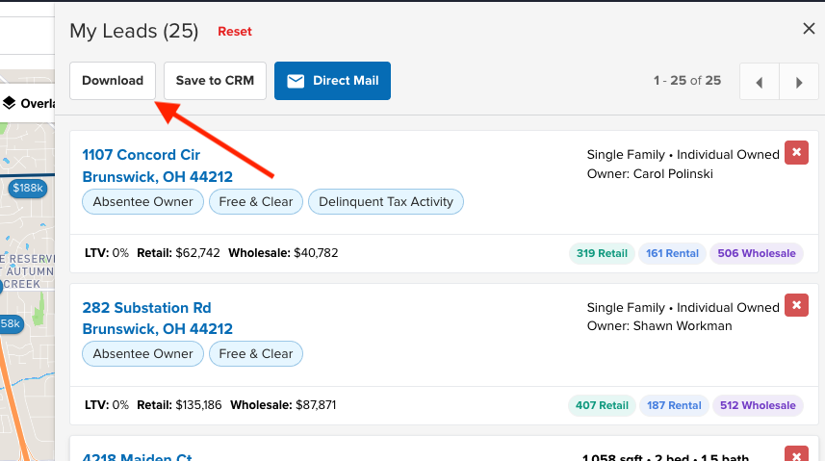
Task: Close the My Leads panel
Action: click(x=809, y=29)
